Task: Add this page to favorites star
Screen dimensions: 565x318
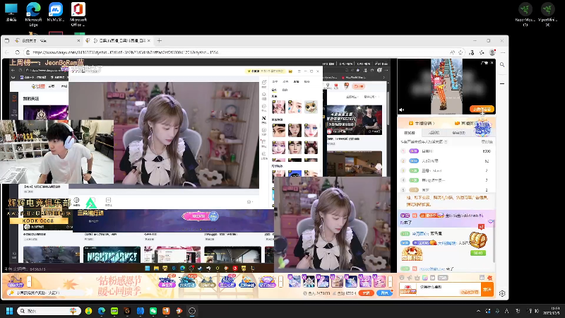Action: pyautogui.click(x=461, y=52)
